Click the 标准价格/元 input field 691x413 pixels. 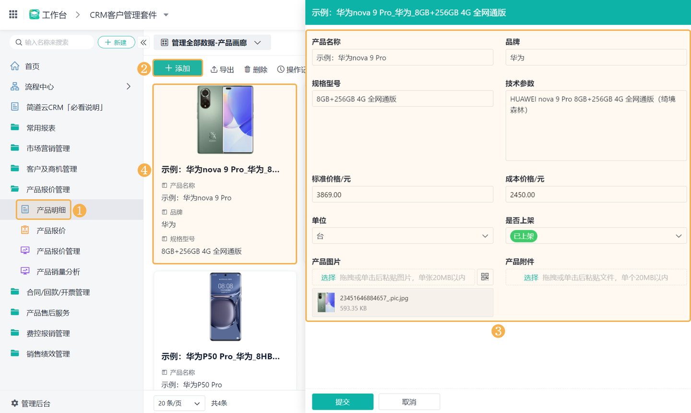403,195
